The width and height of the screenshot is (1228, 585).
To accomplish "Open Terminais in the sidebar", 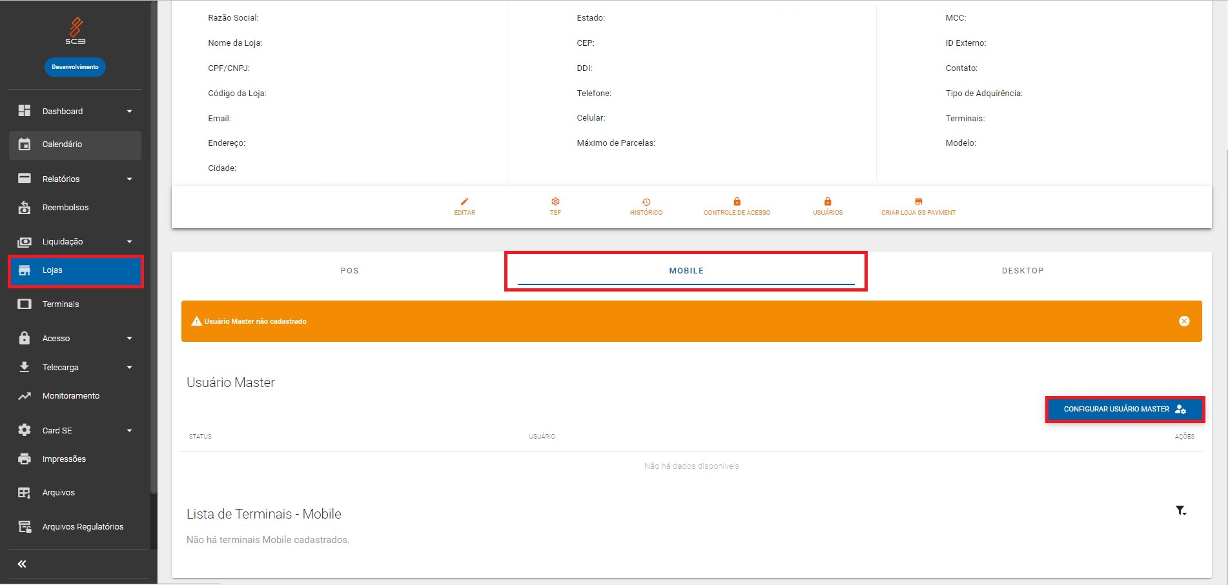I will tap(61, 304).
